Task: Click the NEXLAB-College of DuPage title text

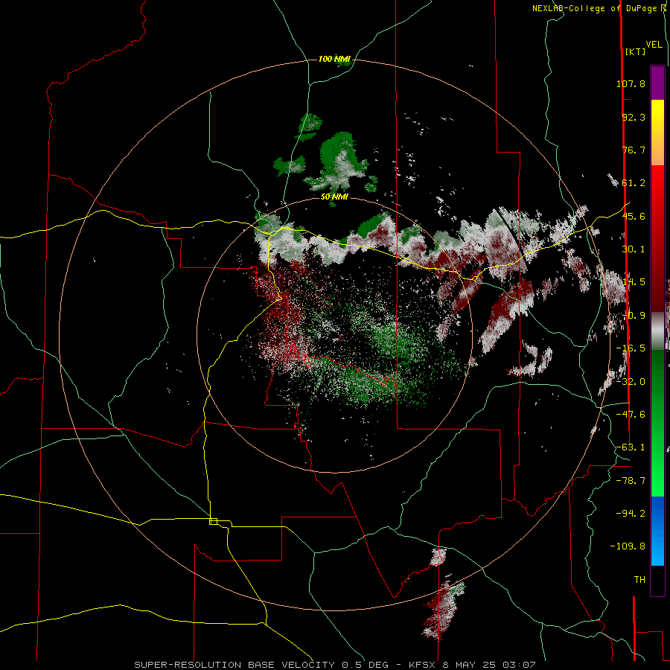Action: [x=596, y=8]
